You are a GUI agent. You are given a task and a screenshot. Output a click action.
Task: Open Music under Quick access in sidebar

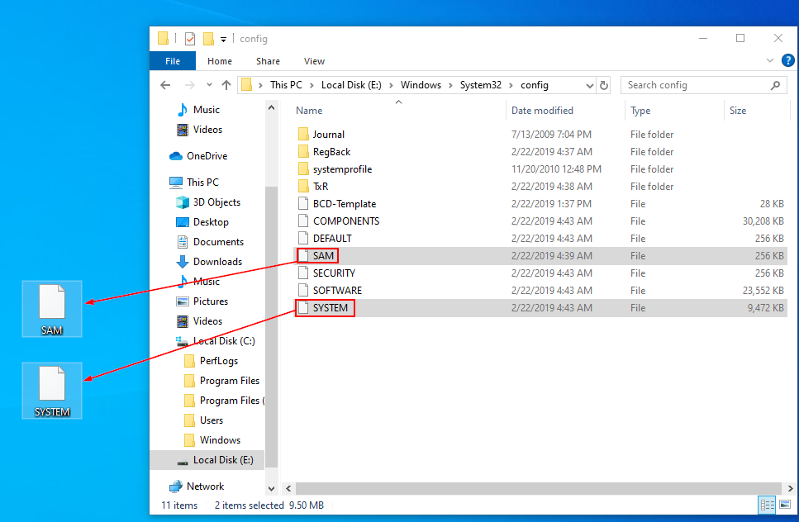pyautogui.click(x=207, y=110)
